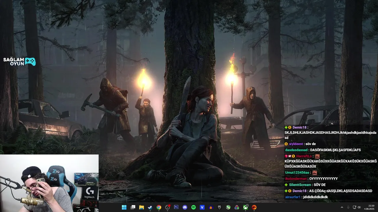Open Task View from the taskbar
Image resolution: width=378 pixels, height=212 pixels.
pos(133,207)
